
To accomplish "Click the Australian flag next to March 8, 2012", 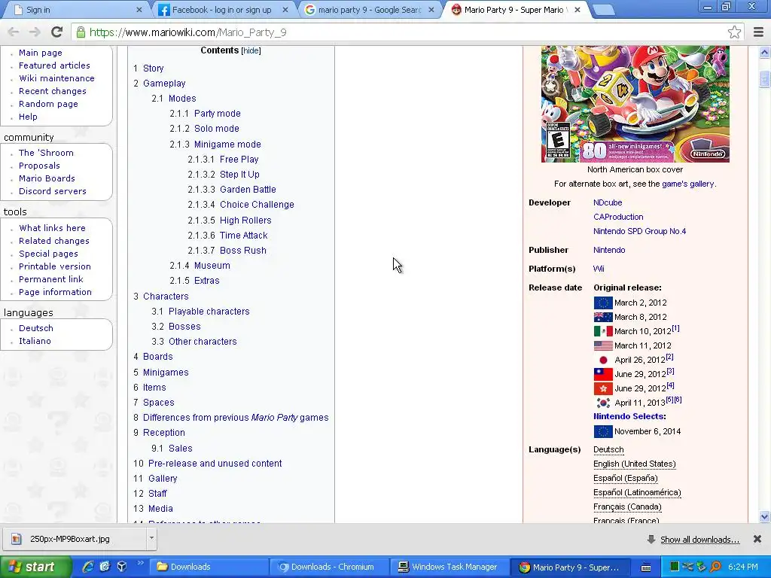I will point(603,317).
